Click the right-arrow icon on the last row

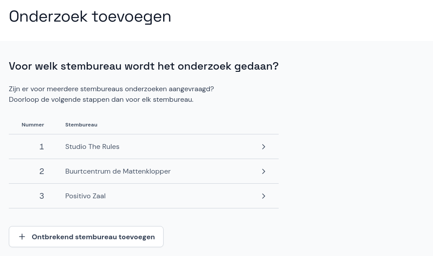pos(263,196)
